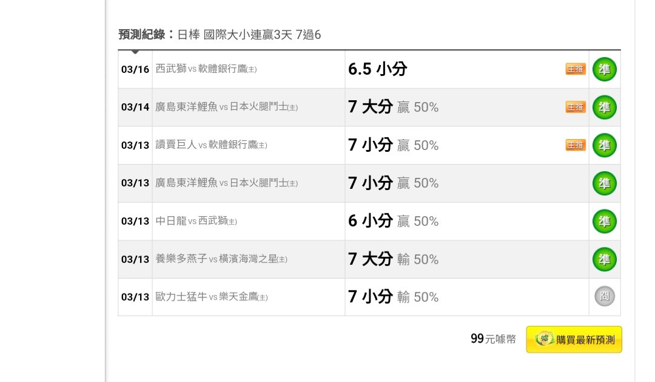Open 養樂多燕子 vs 橫濱海灣之星 matchup
This screenshot has width=655, height=382.
221,259
